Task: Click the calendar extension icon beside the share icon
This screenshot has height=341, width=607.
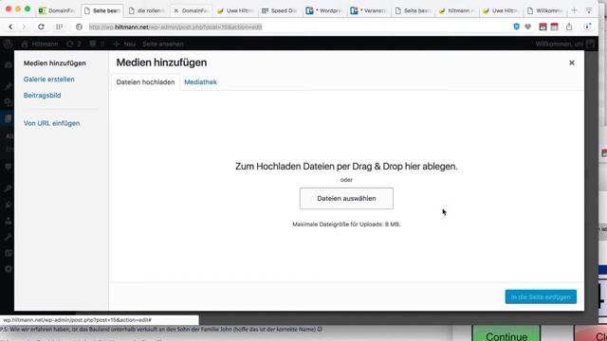Action: pyautogui.click(x=554, y=27)
